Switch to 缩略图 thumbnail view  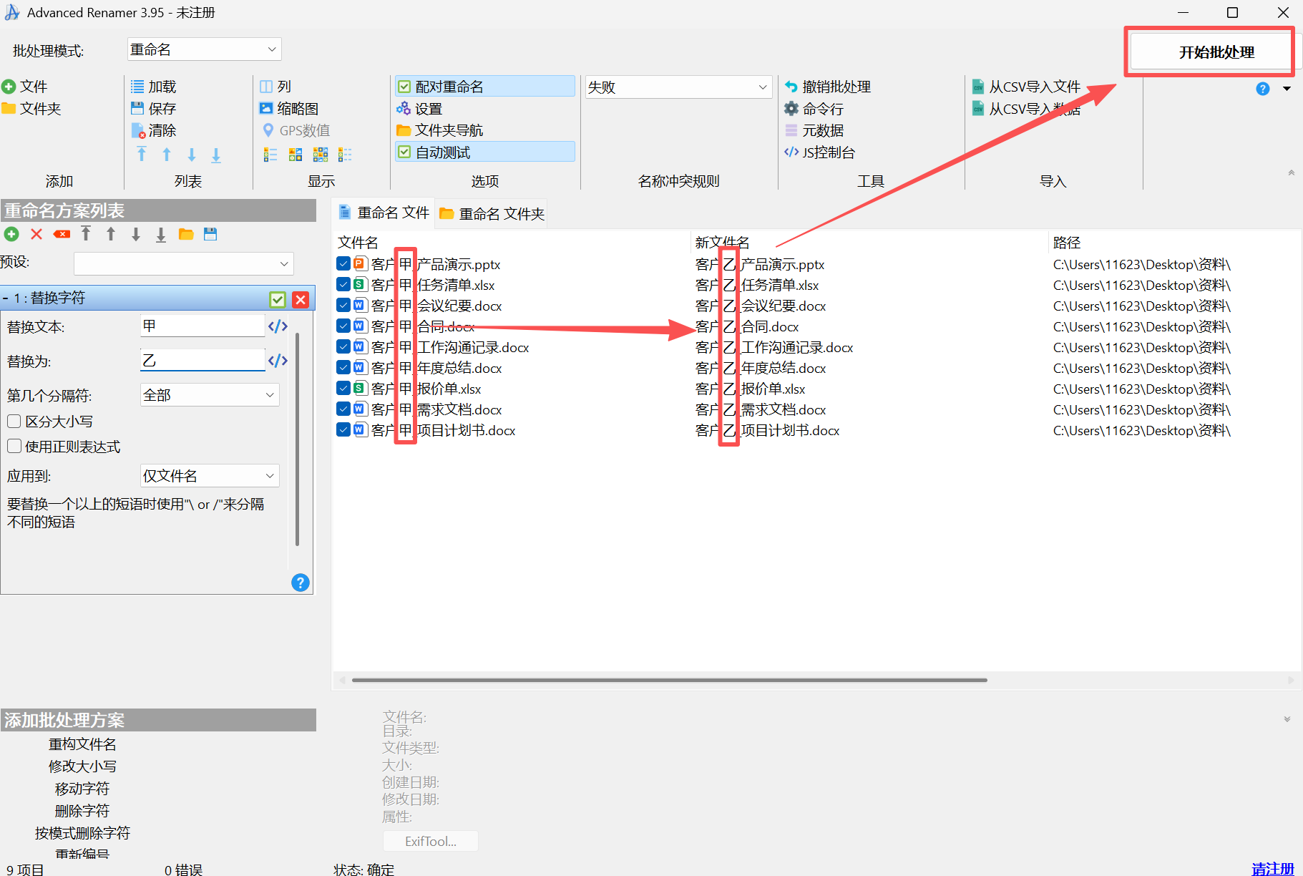pyautogui.click(x=289, y=109)
